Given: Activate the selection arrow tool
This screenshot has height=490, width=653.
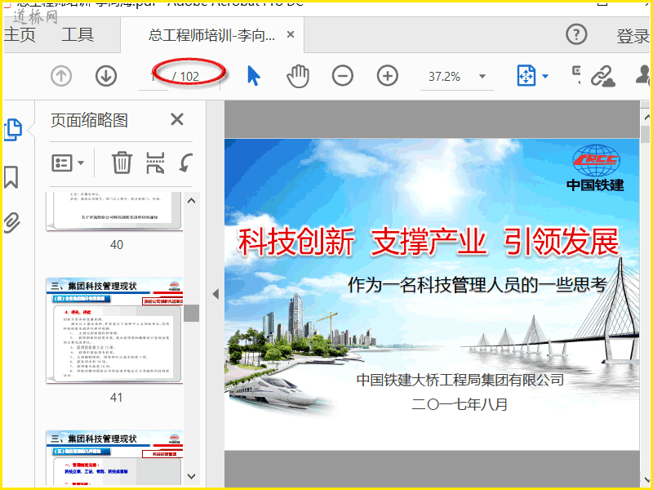Looking at the screenshot, I should coord(253,76).
